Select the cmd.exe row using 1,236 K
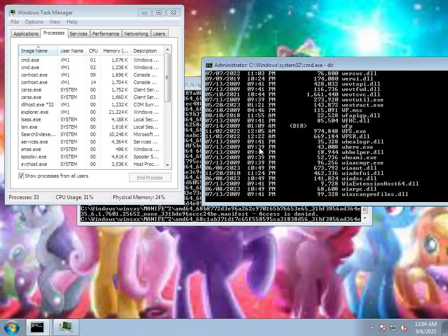This screenshot has height=336, width=448. (91, 67)
